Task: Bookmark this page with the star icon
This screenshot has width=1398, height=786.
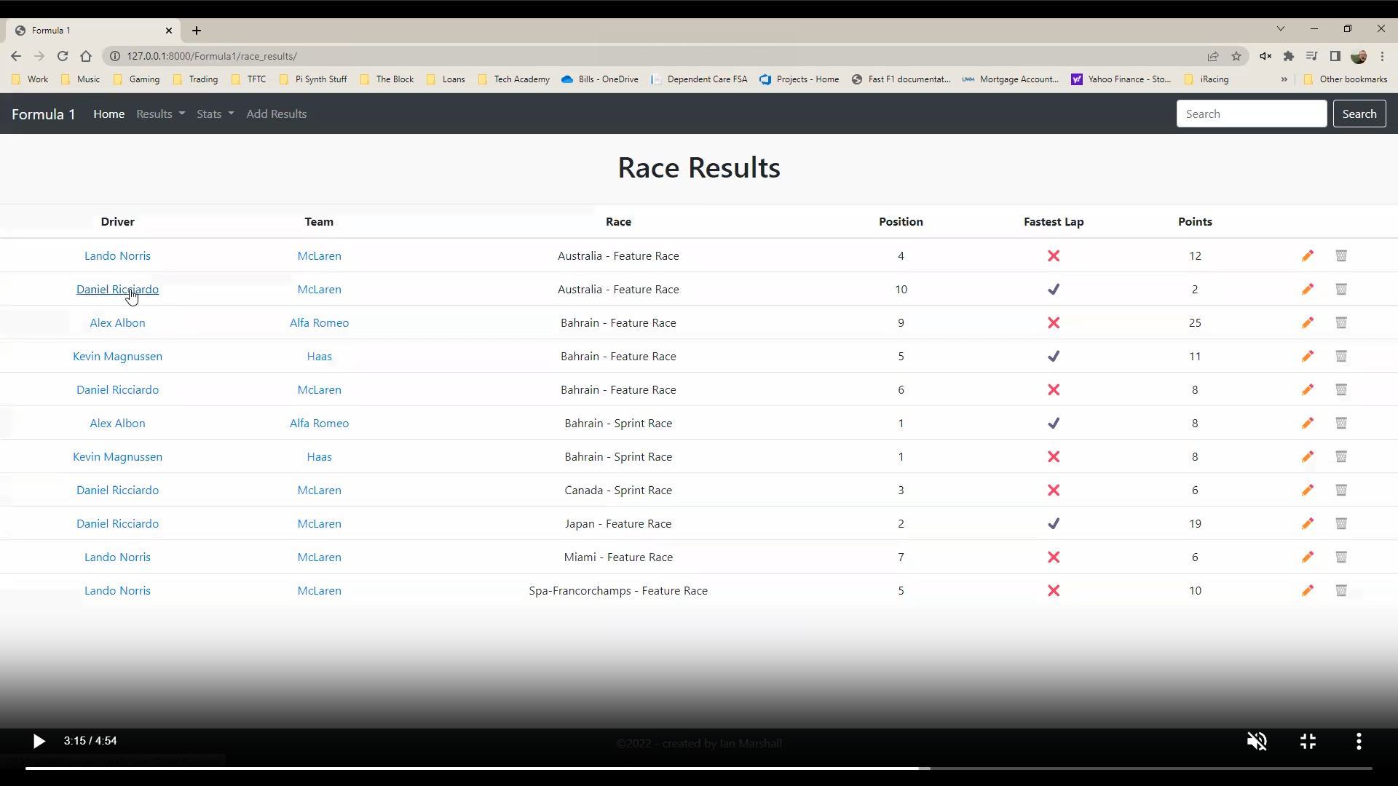Action: (1236, 56)
